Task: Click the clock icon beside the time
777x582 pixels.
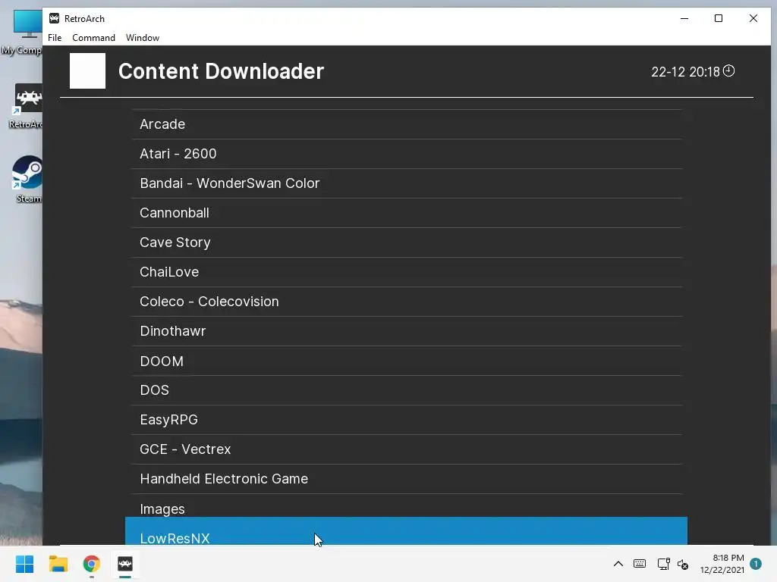Action: point(728,70)
